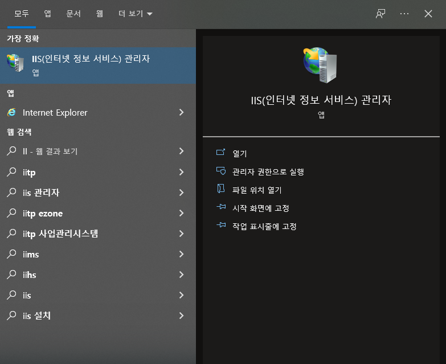Expand the 'iis 설치' suggestion chevron
The image size is (446, 364).
coord(182,316)
